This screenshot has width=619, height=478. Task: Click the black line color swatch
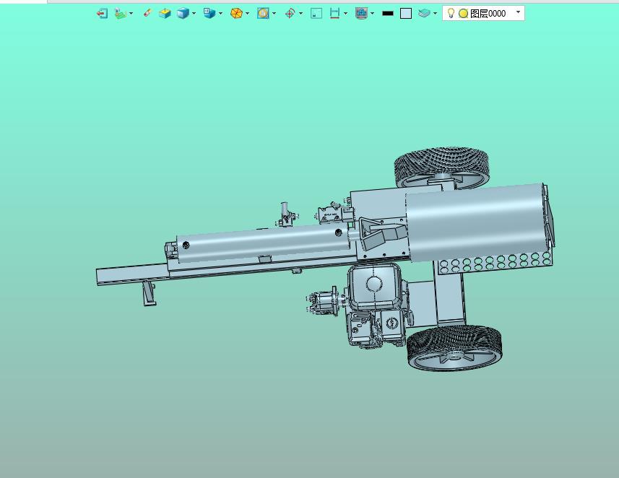(388, 14)
